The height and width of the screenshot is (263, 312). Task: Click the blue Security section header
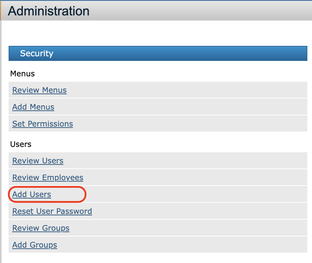pyautogui.click(x=158, y=53)
